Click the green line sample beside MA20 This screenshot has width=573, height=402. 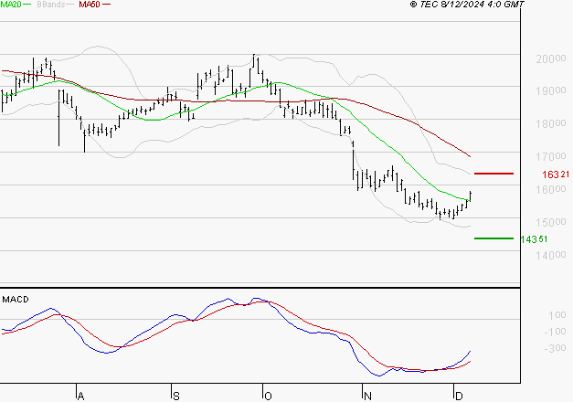28,5
